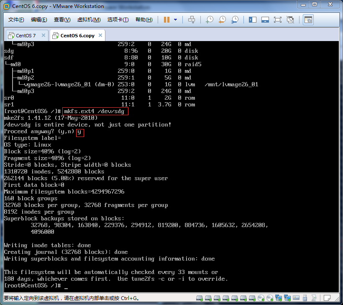Revert virtual machine to previous snapshot
The height and width of the screenshot is (305, 343).
point(222,20)
